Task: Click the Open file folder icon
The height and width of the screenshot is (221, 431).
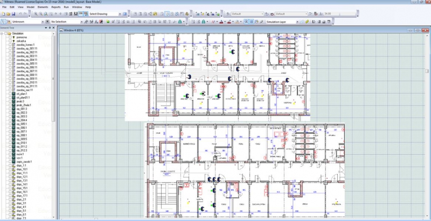Action: click(8, 13)
